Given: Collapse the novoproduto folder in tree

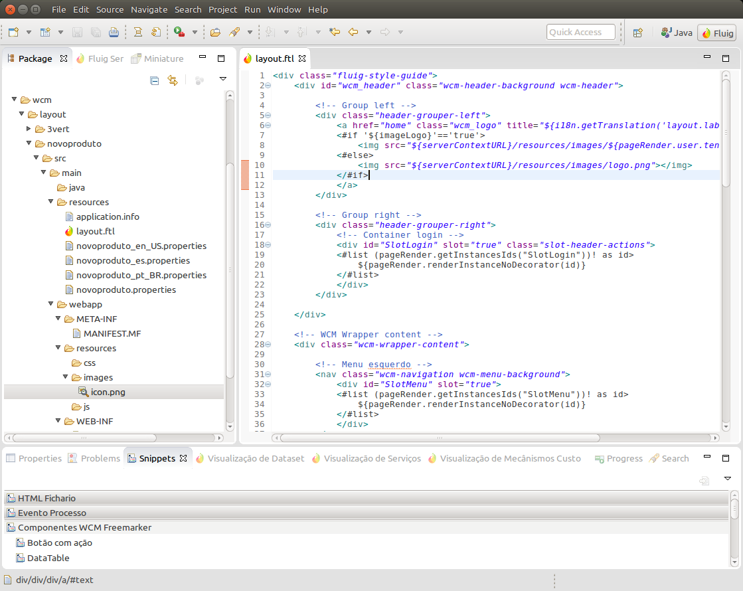Looking at the screenshot, I should (x=29, y=143).
